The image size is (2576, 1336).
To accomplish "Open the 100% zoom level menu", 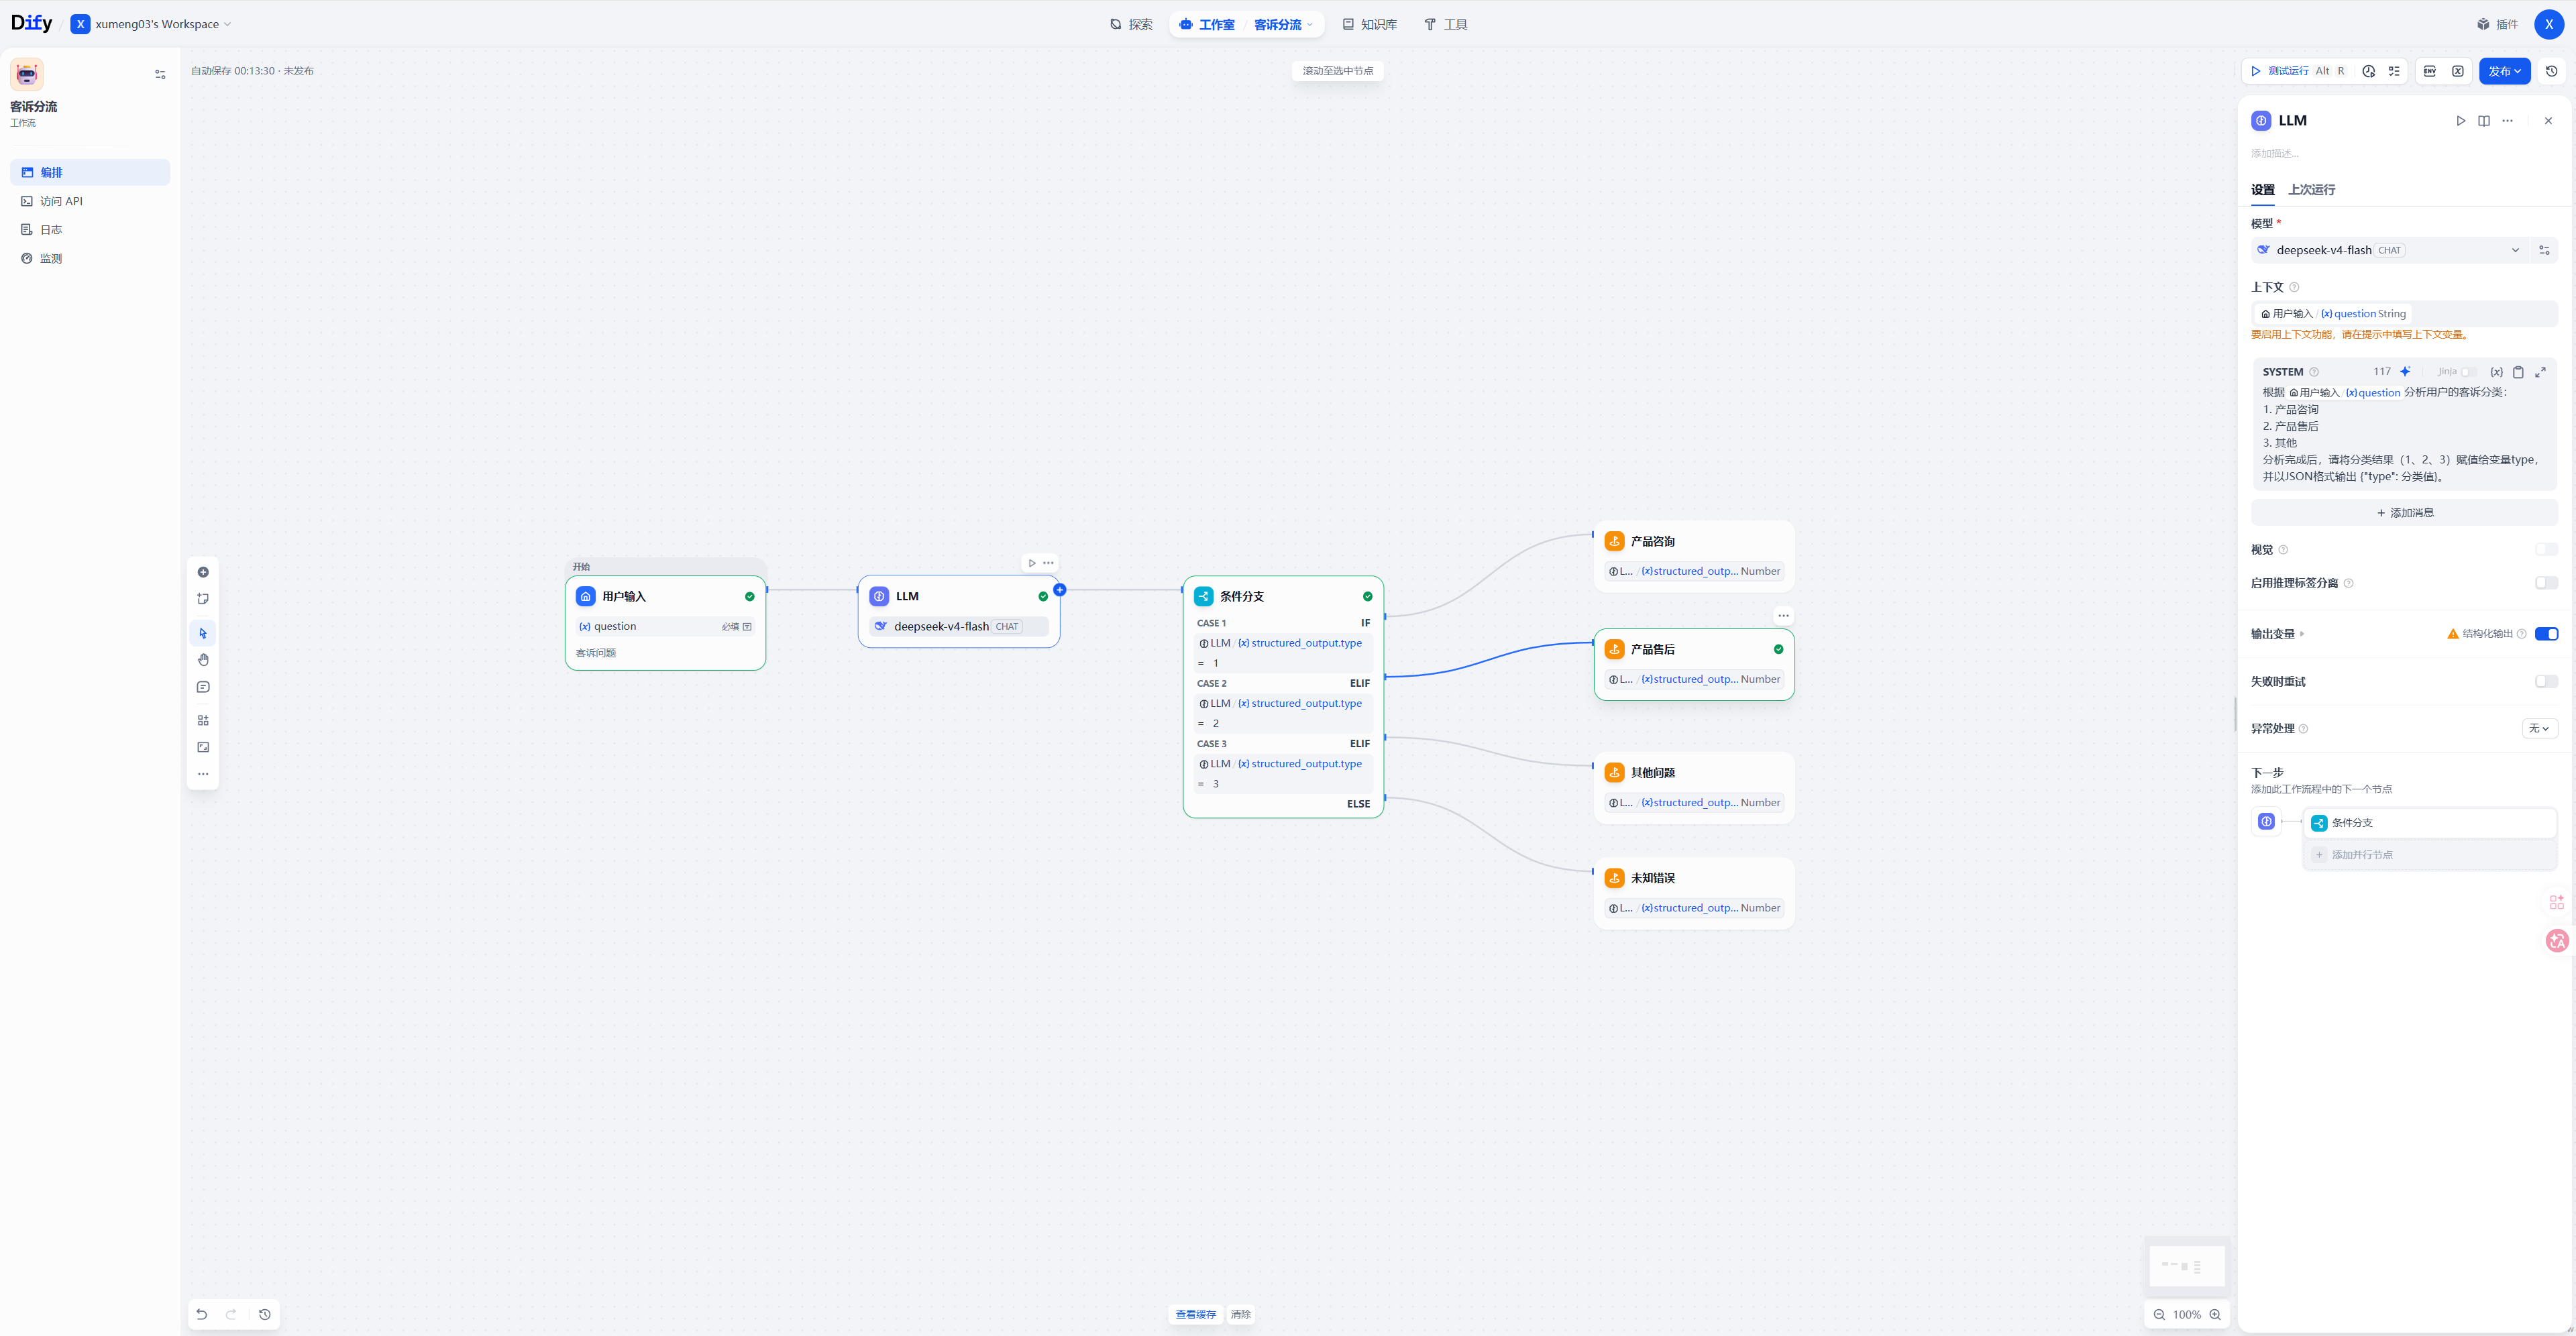I will coord(2187,1314).
